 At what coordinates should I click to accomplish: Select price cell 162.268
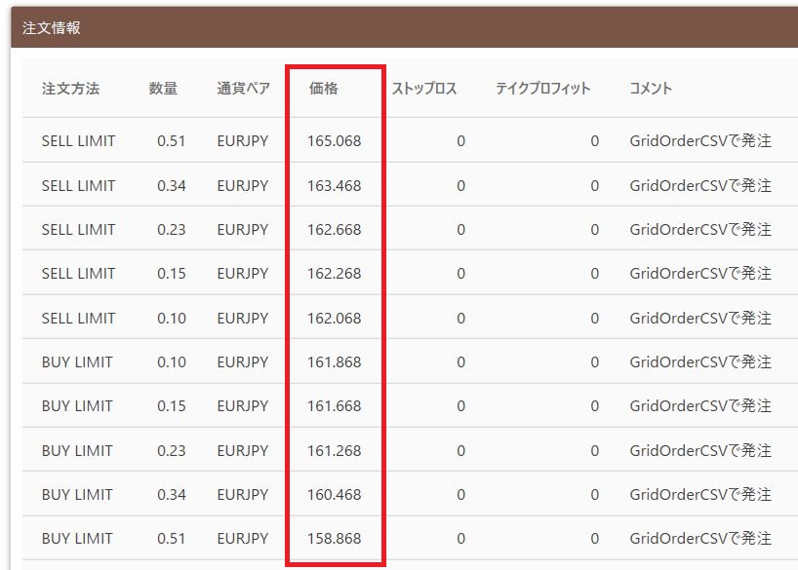click(x=334, y=274)
